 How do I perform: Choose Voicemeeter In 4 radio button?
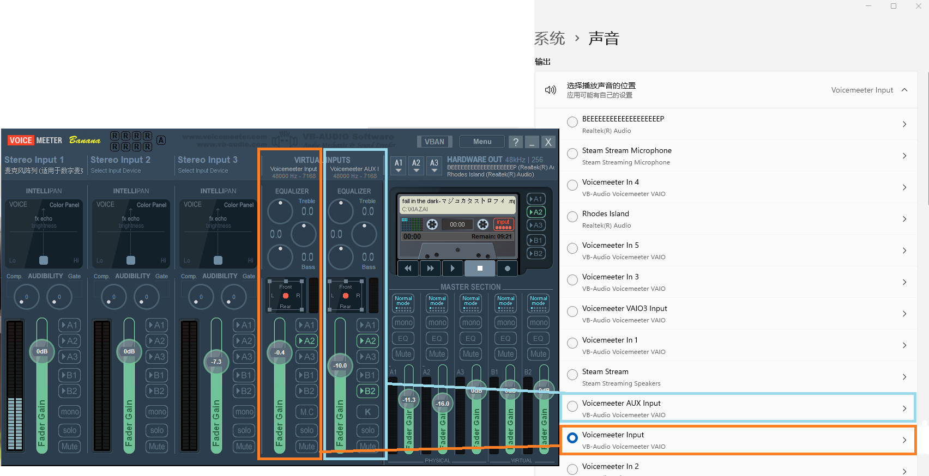(572, 185)
